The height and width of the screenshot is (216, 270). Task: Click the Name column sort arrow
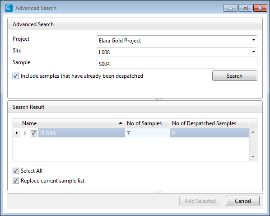pyautogui.click(x=121, y=123)
